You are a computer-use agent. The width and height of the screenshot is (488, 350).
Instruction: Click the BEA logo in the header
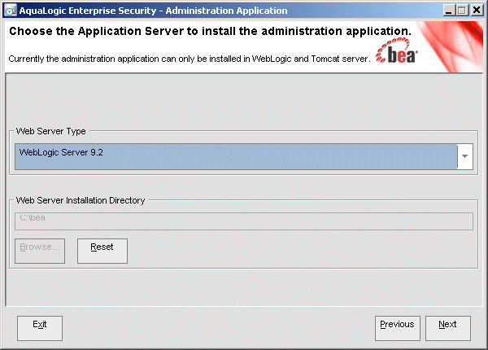point(397,50)
